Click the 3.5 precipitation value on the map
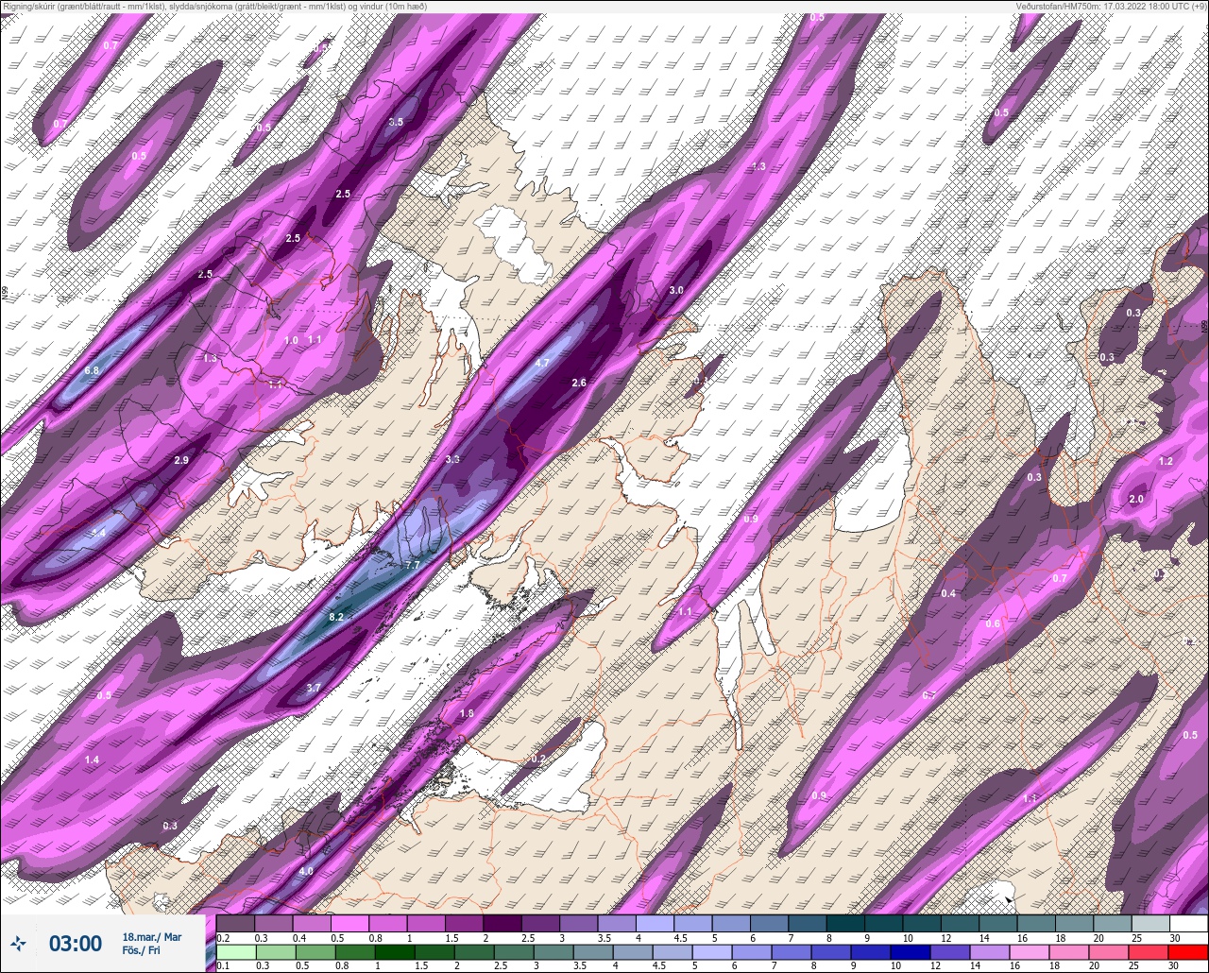The image size is (1209, 973). [396, 122]
